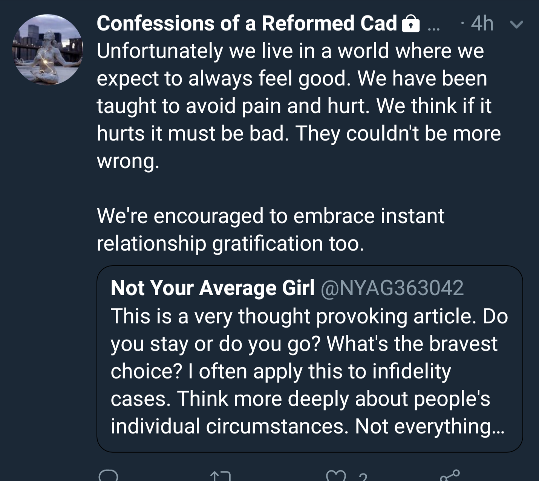Click the '4h' timestamp of the tweet

(x=482, y=24)
